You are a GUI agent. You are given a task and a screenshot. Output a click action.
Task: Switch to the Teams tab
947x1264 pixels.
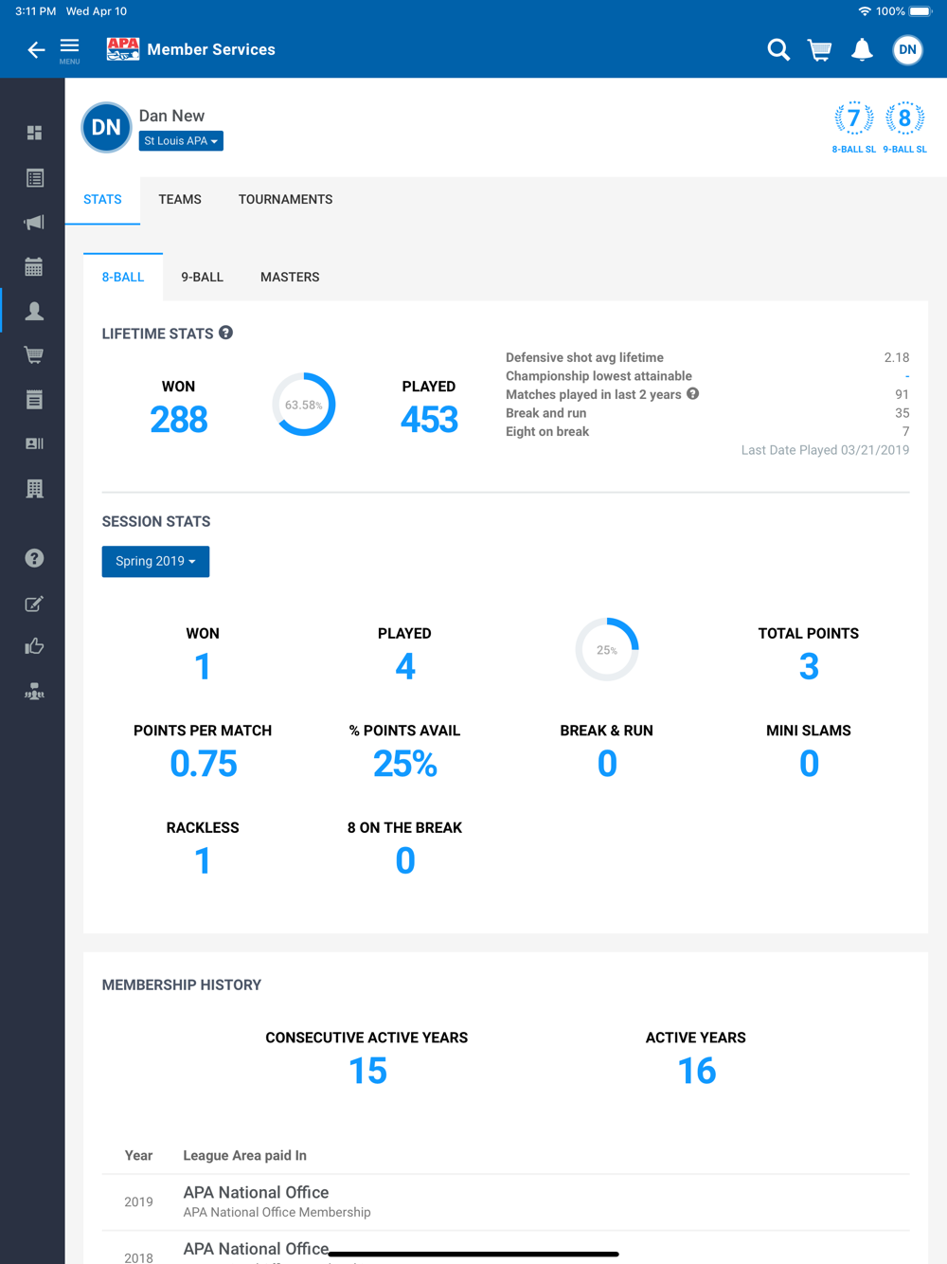pos(180,200)
